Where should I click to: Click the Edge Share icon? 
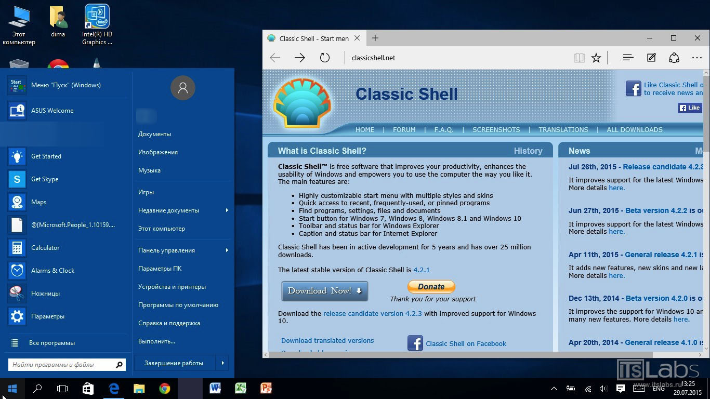[674, 58]
